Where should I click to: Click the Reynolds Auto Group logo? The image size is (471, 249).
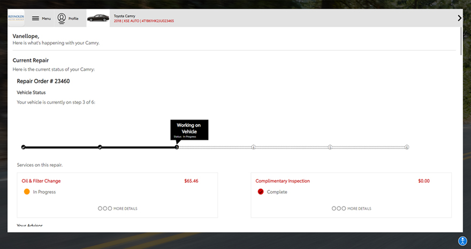[16, 18]
